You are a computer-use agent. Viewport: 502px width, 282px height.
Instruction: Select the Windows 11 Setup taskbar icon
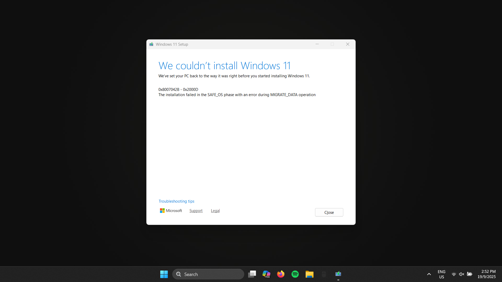[338, 274]
